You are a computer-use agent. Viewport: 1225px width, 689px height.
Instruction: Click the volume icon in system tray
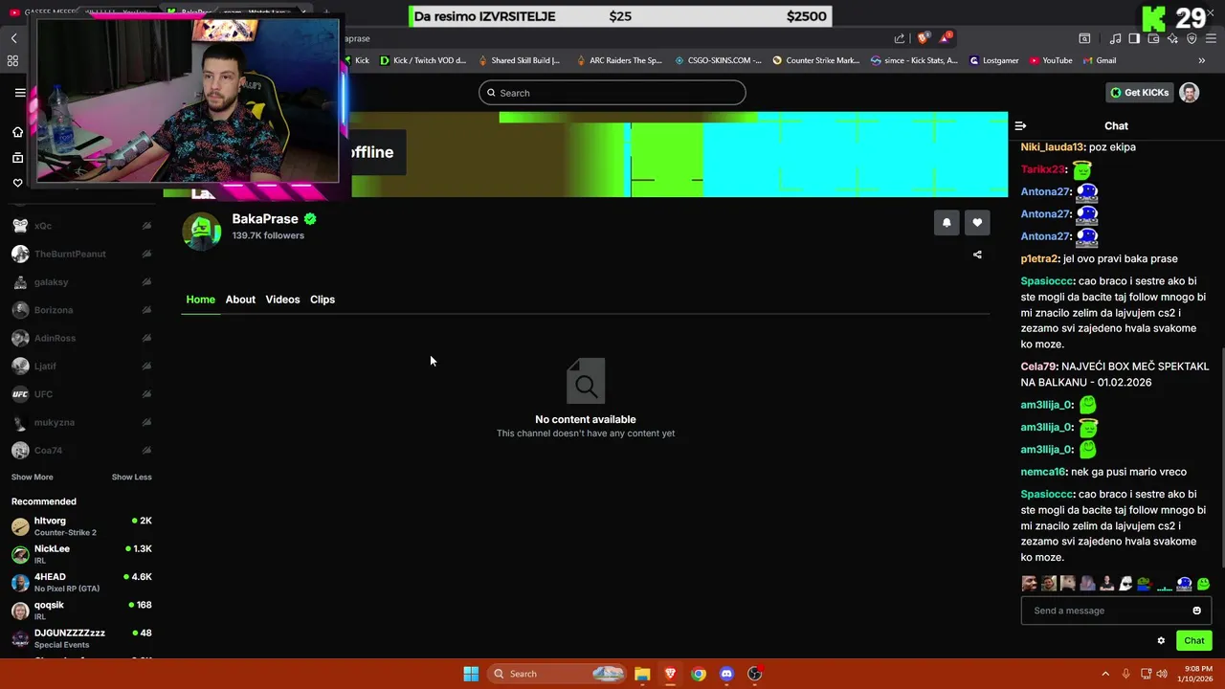[x=1162, y=674]
